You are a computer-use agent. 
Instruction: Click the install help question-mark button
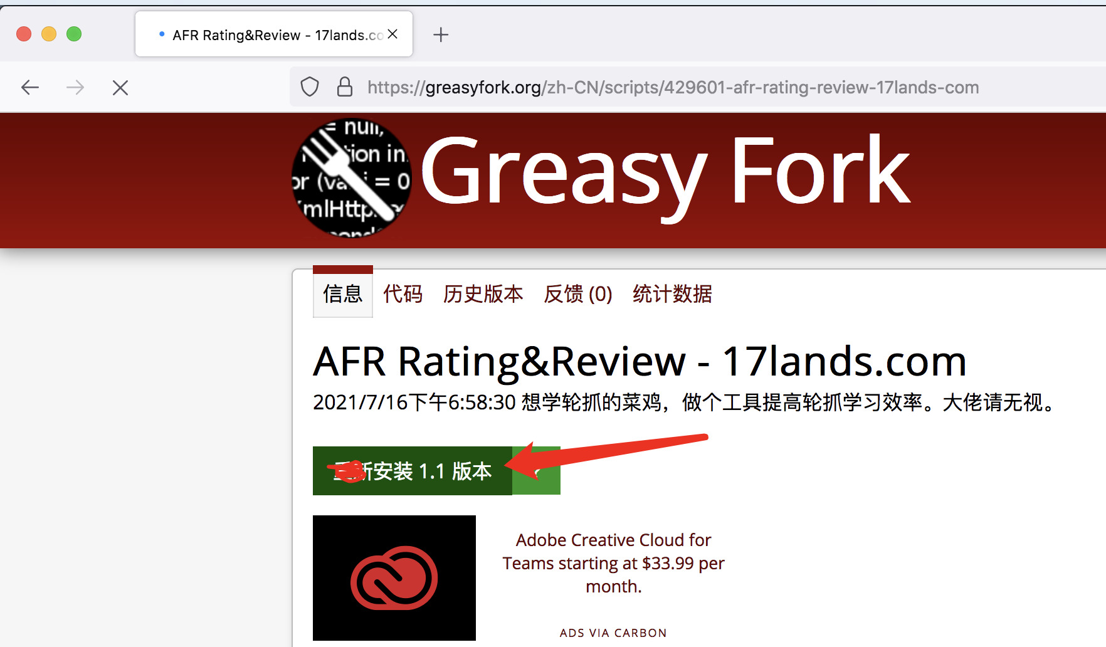pos(537,471)
